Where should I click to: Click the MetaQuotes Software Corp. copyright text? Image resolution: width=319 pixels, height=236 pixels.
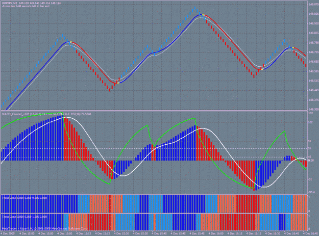(x=70, y=229)
